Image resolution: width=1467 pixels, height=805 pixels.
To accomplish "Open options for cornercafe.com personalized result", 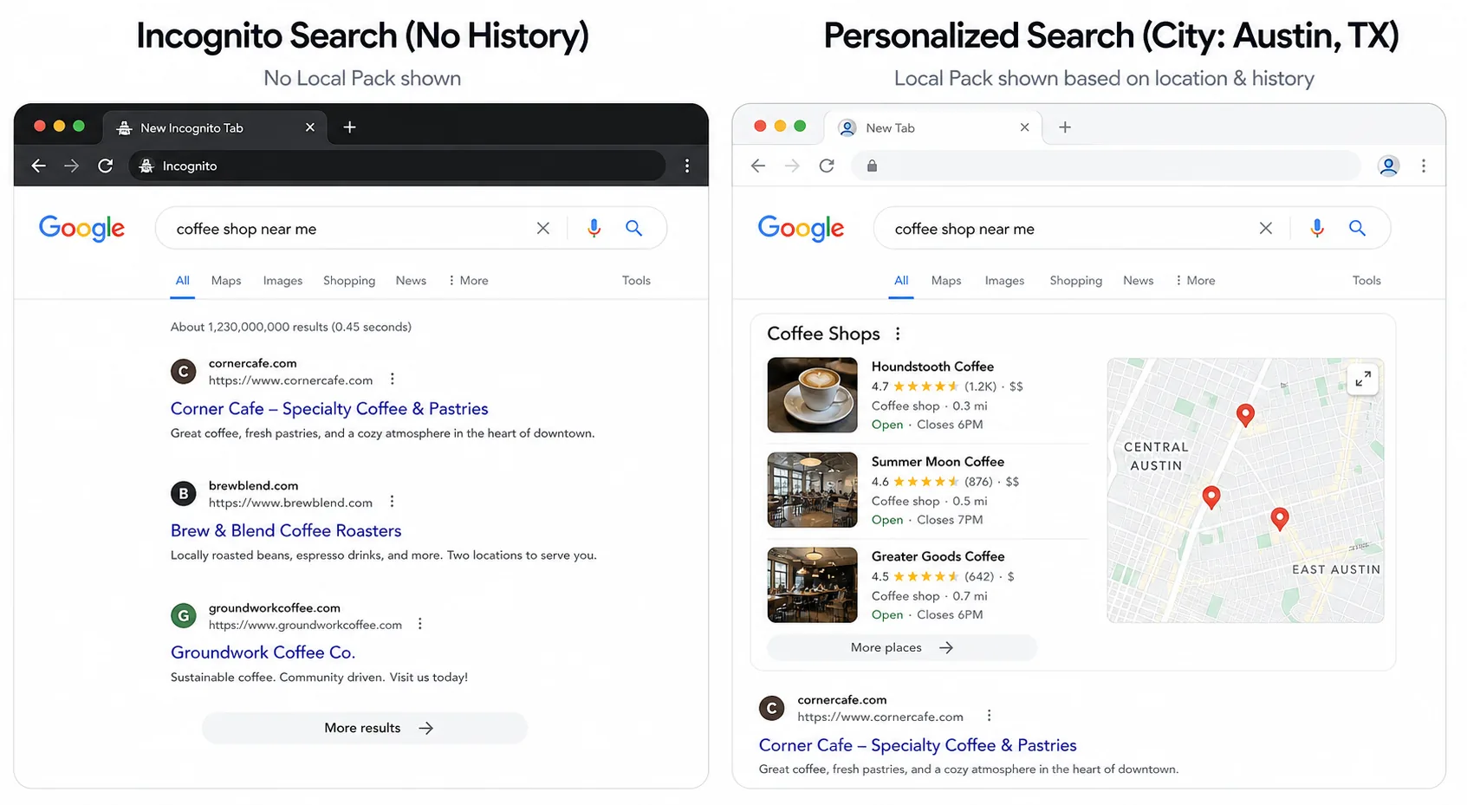I will point(989,716).
